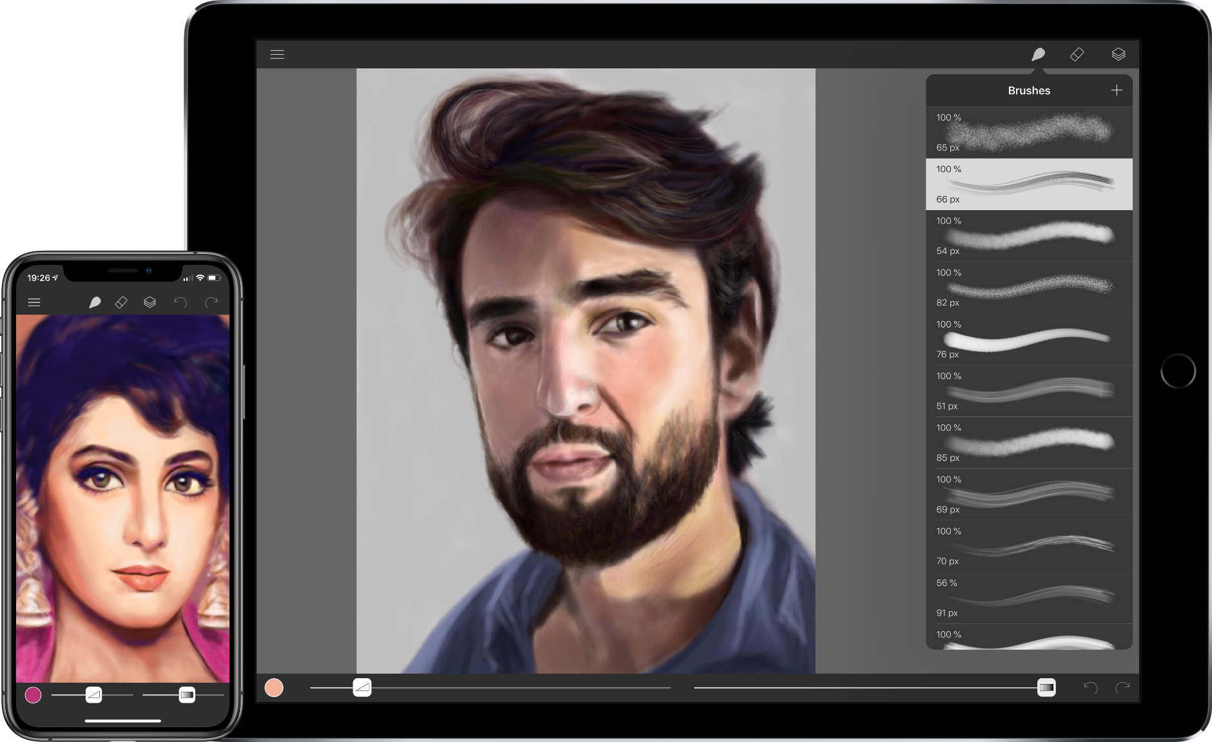Open the hamburger menu on the iPhone
Image resolution: width=1212 pixels, height=742 pixels.
(x=35, y=302)
